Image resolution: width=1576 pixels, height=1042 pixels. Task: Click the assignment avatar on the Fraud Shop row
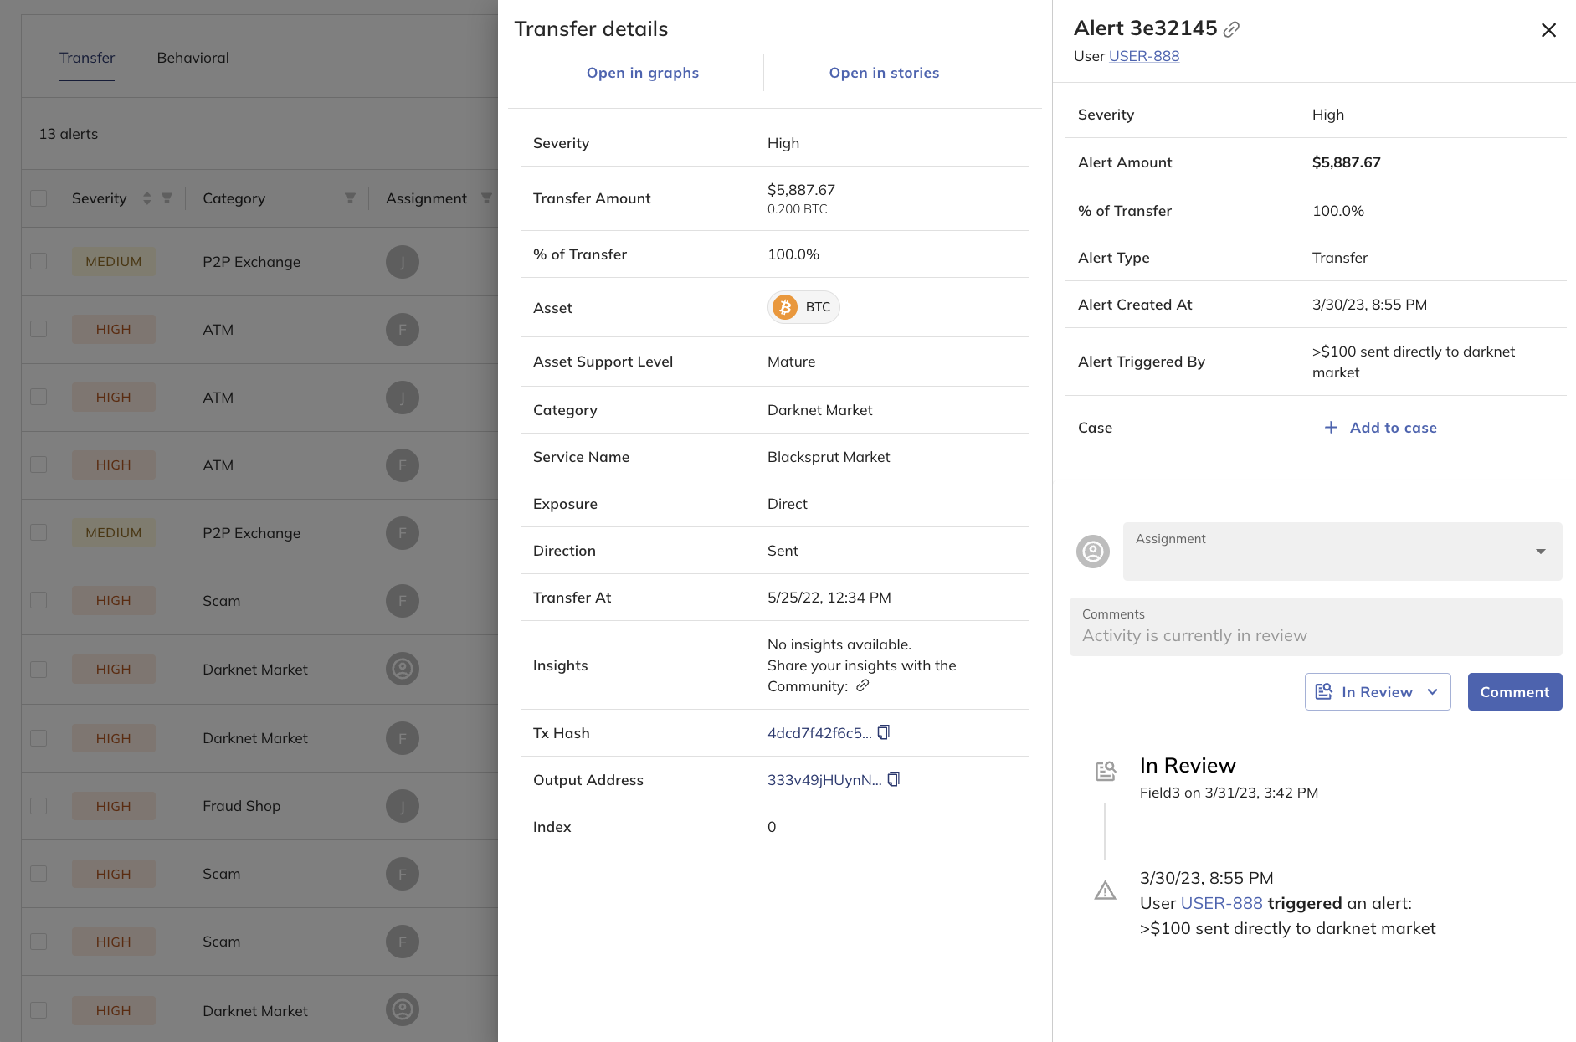coord(403,805)
